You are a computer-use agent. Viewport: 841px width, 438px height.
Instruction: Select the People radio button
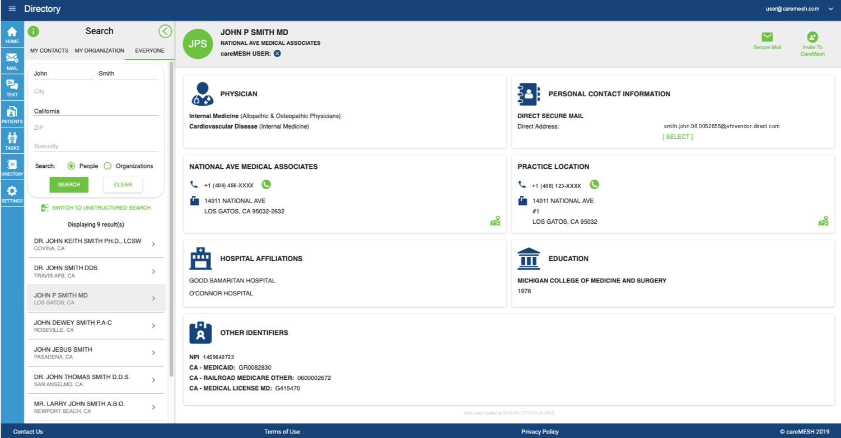(x=71, y=166)
